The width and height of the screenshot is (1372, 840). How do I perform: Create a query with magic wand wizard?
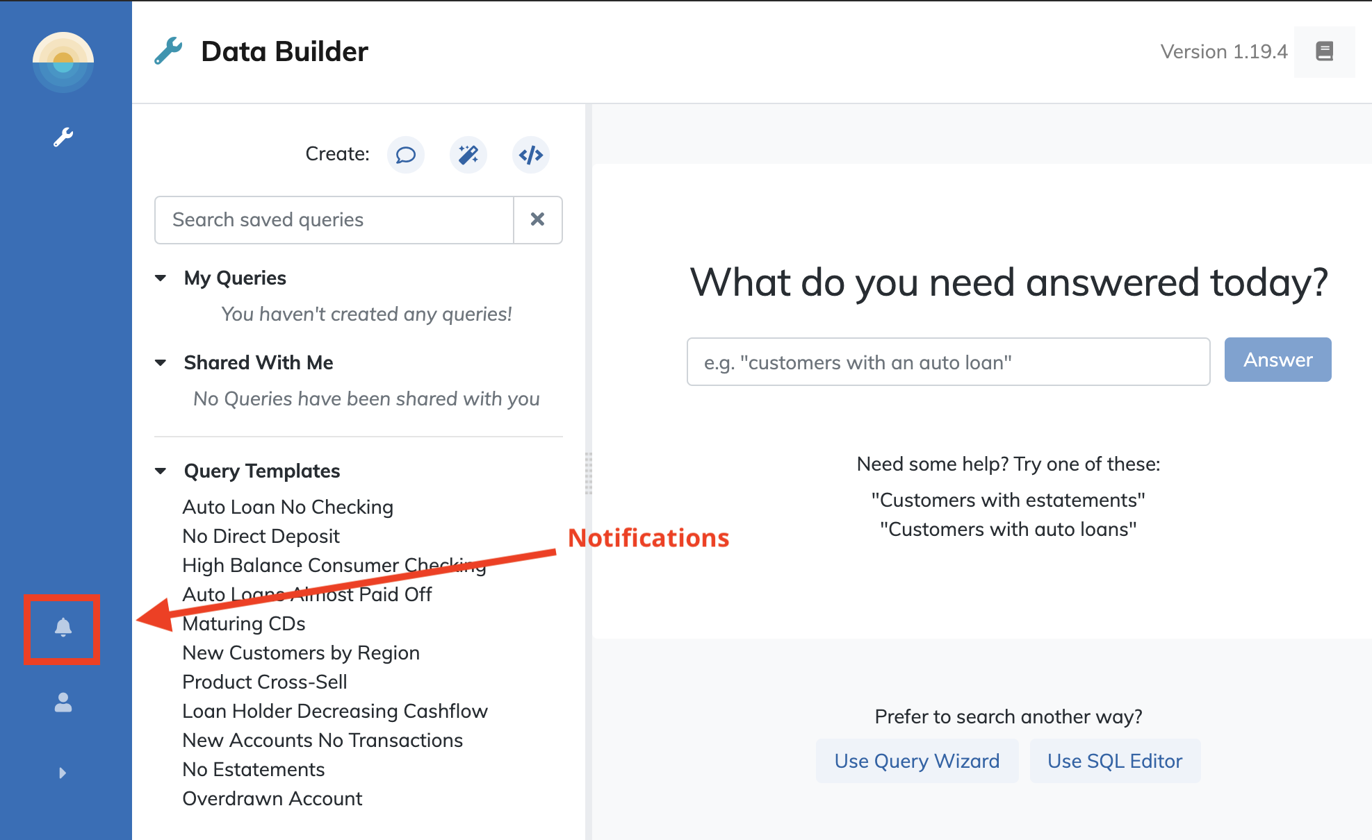point(468,154)
